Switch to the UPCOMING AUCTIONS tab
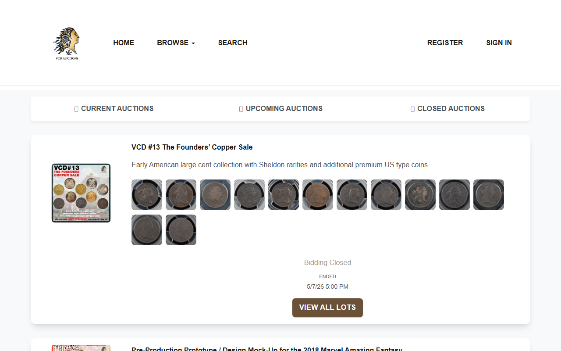Viewport: 561px width, 351px height. [280, 108]
